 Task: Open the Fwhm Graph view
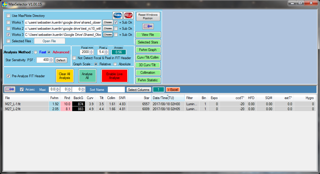click(148, 50)
